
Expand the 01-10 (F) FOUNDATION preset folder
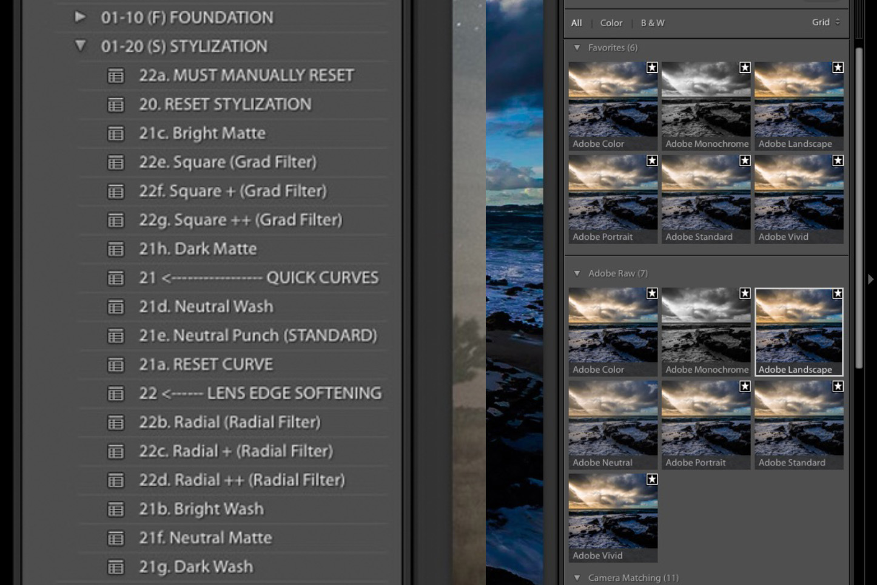pos(80,17)
